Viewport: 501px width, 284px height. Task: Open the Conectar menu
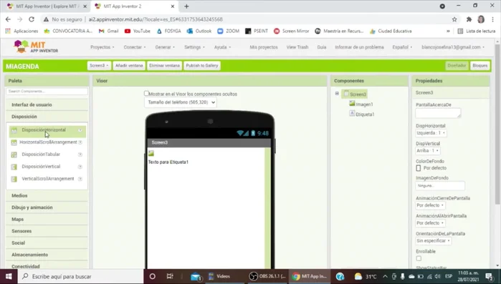[135, 47]
